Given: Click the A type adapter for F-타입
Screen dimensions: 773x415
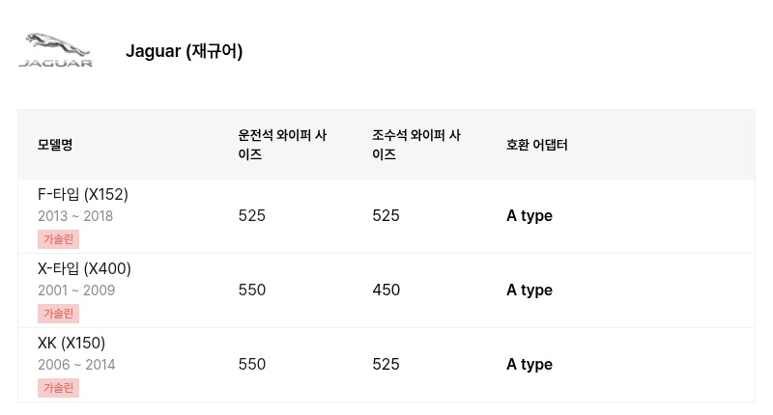Looking at the screenshot, I should click(530, 216).
